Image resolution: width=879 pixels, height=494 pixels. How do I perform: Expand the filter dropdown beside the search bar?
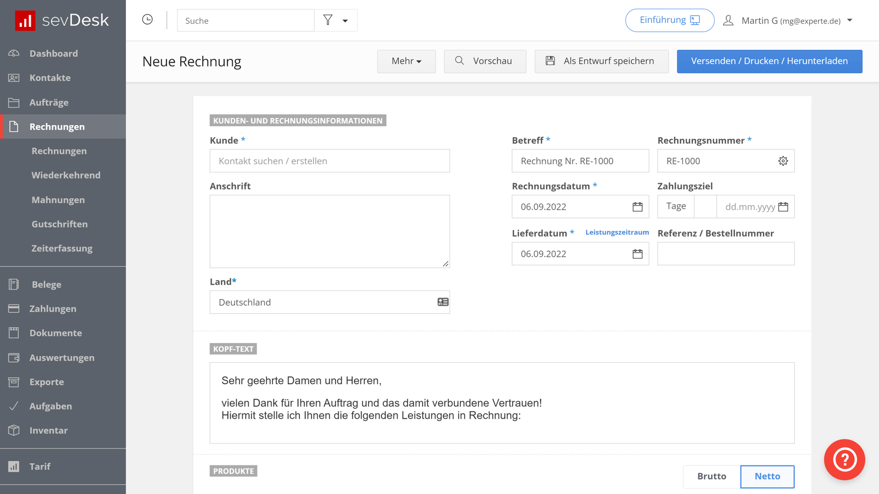[x=345, y=20]
